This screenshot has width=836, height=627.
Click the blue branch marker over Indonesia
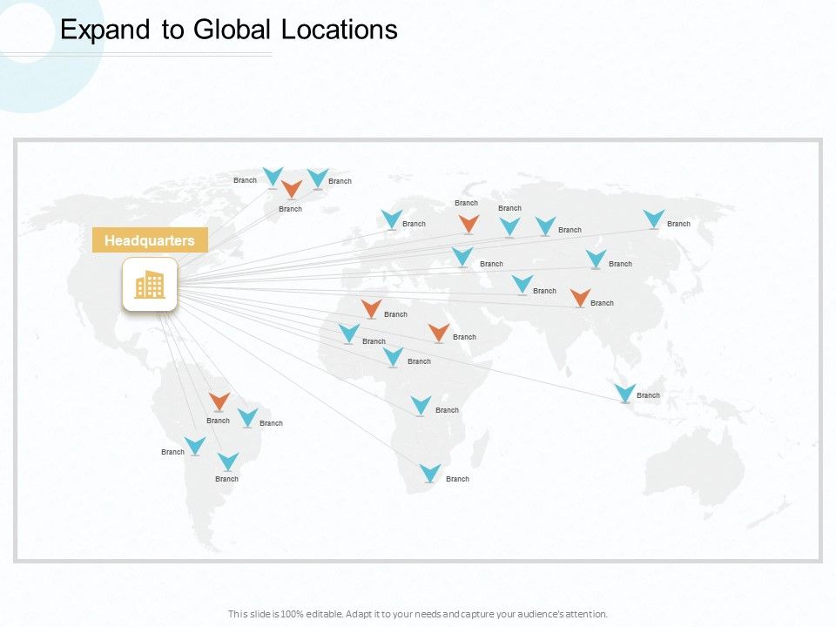[625, 394]
